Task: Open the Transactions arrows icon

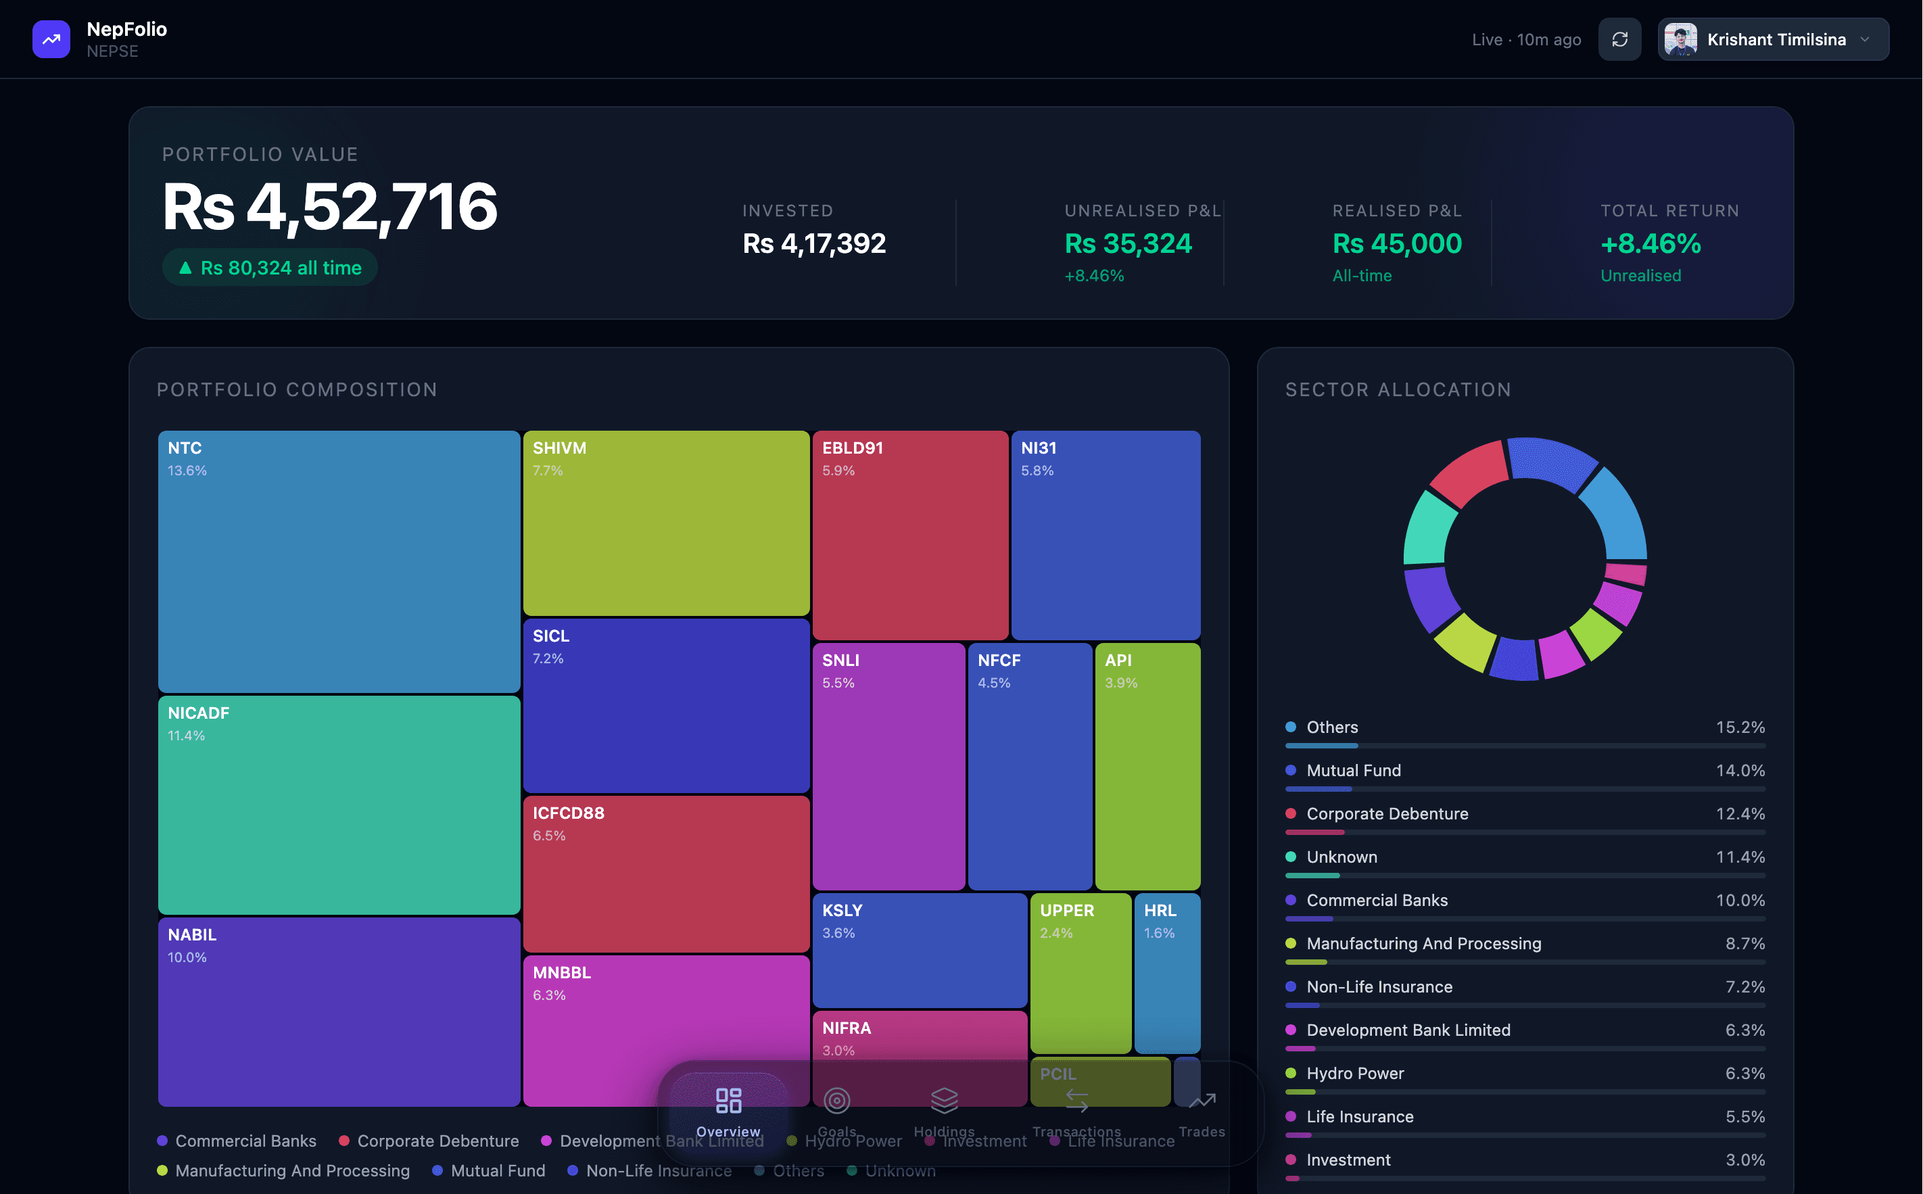Action: (1076, 1100)
